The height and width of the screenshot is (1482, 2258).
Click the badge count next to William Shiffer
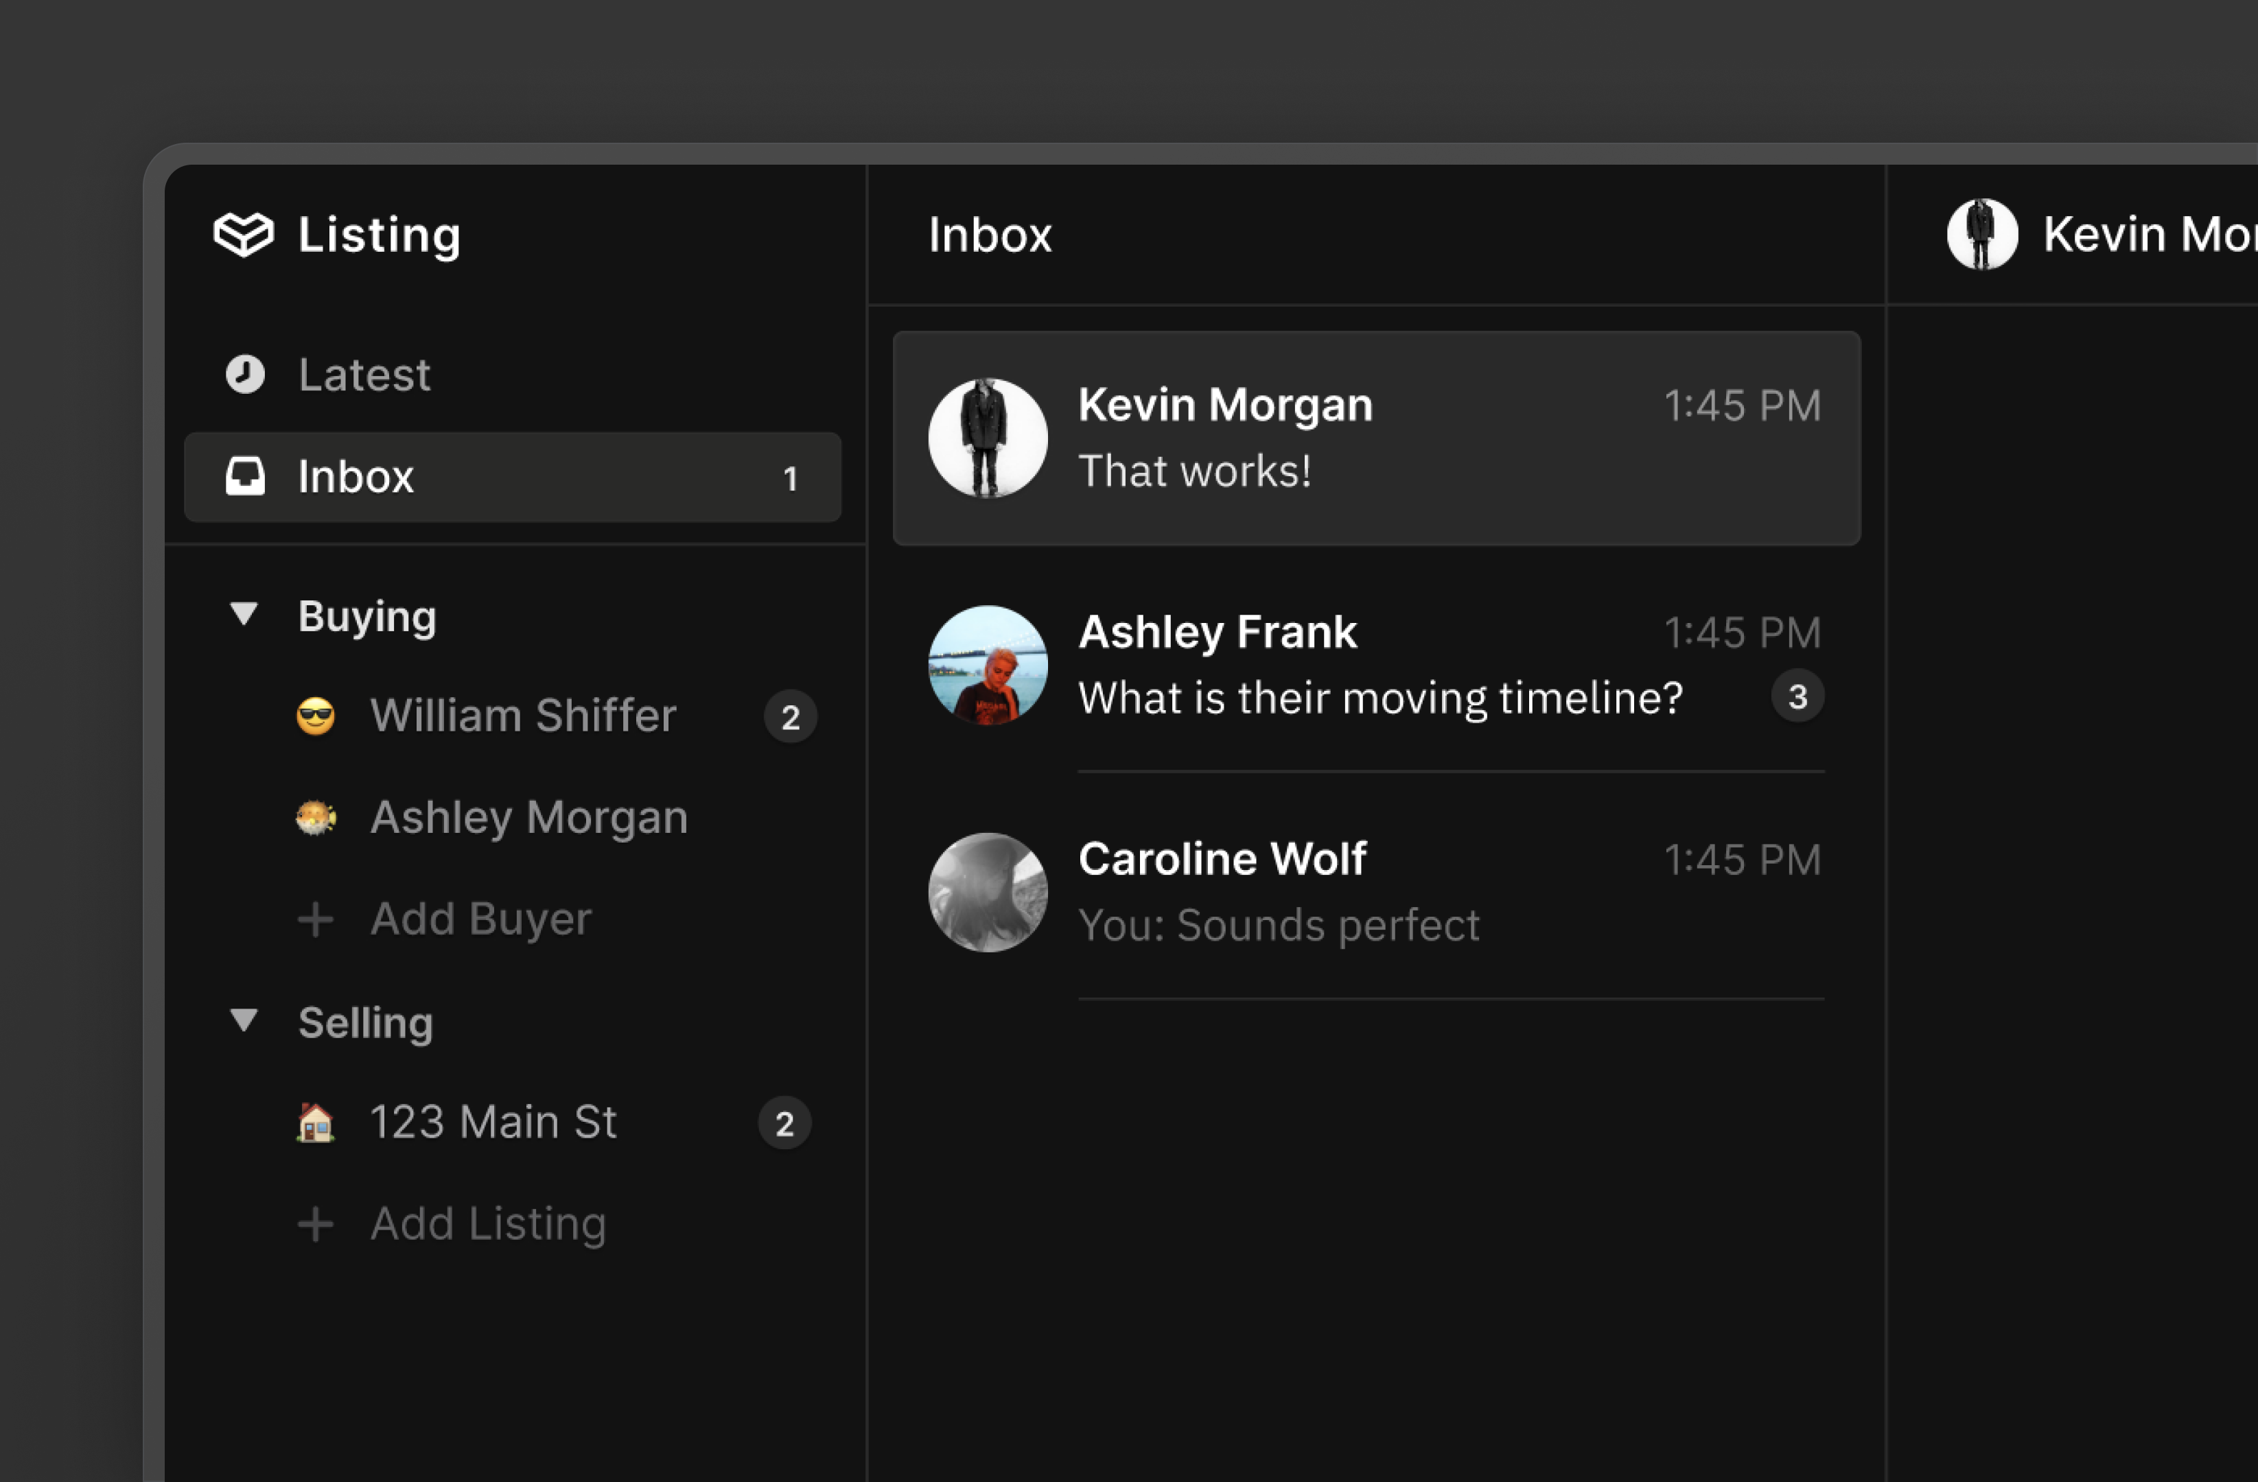791,716
